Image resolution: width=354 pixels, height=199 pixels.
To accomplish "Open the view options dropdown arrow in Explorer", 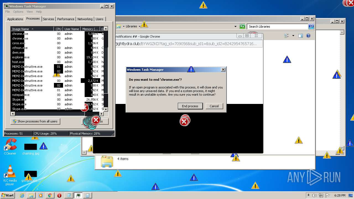I will (x=293, y=36).
